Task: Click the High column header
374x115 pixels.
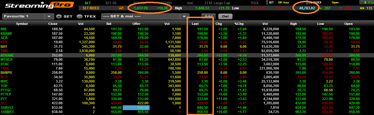Action: pos(294,24)
